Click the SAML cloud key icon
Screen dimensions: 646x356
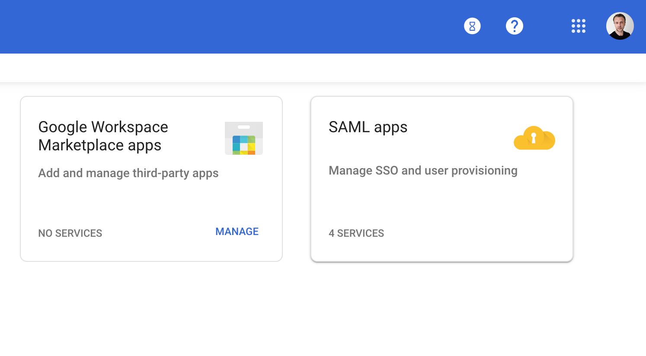point(534,138)
